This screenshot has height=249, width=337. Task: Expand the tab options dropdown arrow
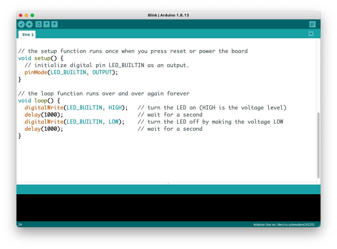coord(311,34)
